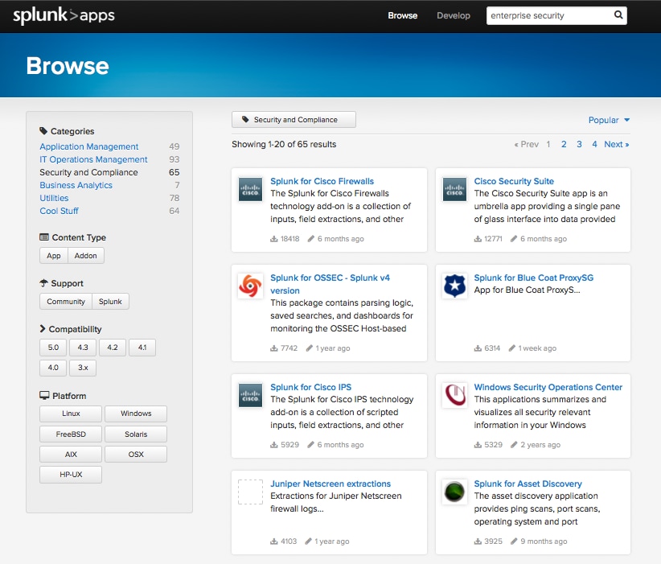Go to results page 2
The height and width of the screenshot is (564, 661).
click(564, 144)
